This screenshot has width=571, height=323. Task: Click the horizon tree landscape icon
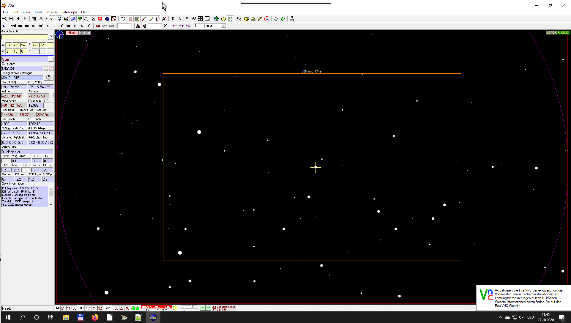click(80, 19)
